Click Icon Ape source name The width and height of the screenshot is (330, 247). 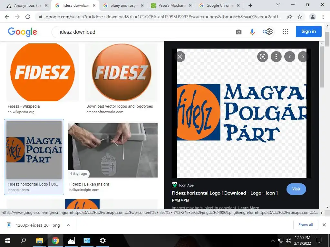tap(187, 185)
